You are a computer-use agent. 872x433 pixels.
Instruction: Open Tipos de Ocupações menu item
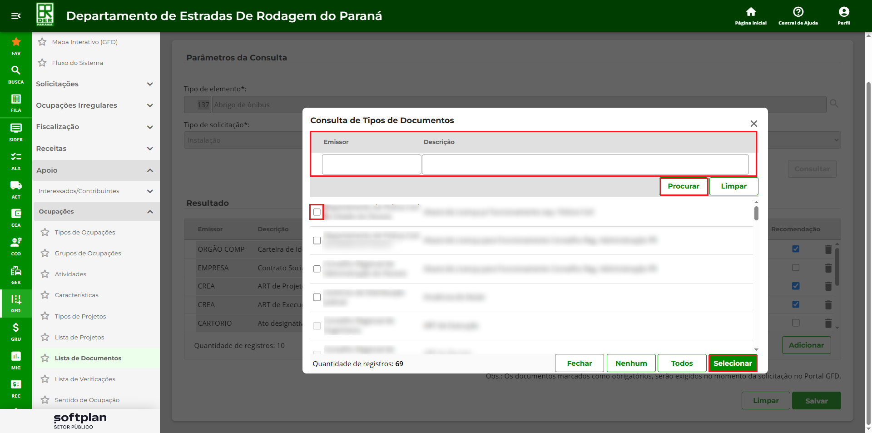click(x=85, y=232)
